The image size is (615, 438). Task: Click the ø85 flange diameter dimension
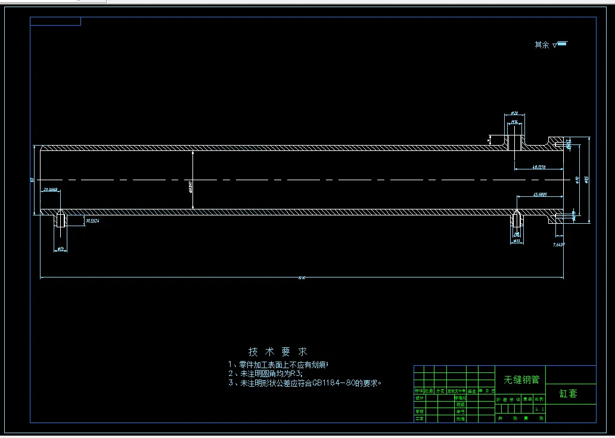[x=586, y=180]
